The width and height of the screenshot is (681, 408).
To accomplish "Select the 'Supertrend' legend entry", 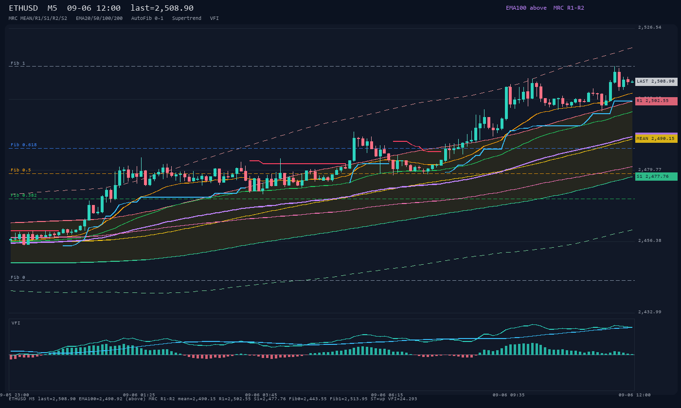I will (x=187, y=18).
